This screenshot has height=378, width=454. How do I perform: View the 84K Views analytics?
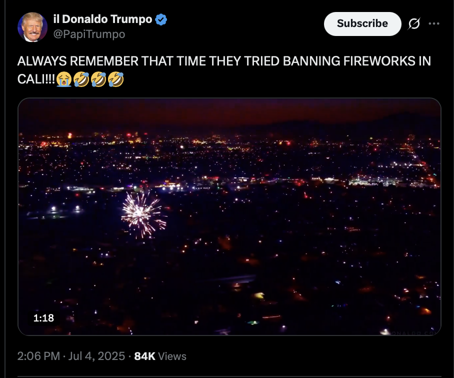(x=160, y=356)
